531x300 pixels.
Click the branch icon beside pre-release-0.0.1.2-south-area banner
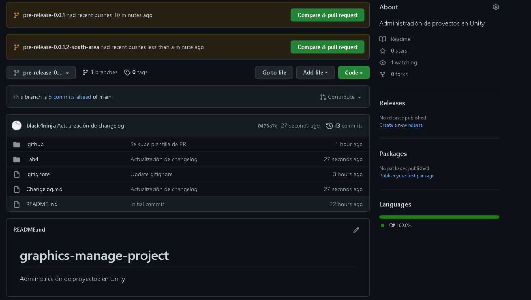click(17, 47)
